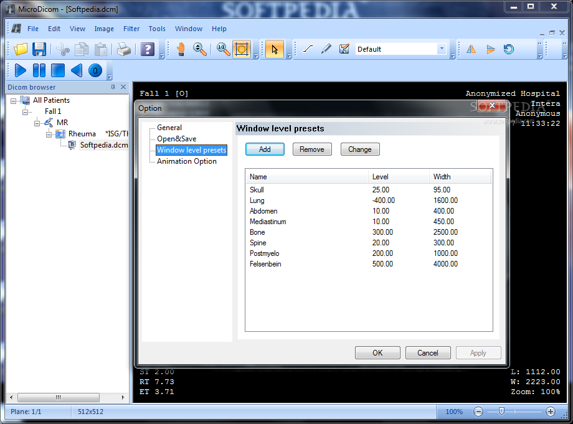Open the Image menu
Viewport: 573px width, 424px height.
tap(104, 29)
